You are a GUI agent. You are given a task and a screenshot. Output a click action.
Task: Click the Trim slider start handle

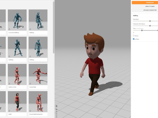tap(142, 30)
